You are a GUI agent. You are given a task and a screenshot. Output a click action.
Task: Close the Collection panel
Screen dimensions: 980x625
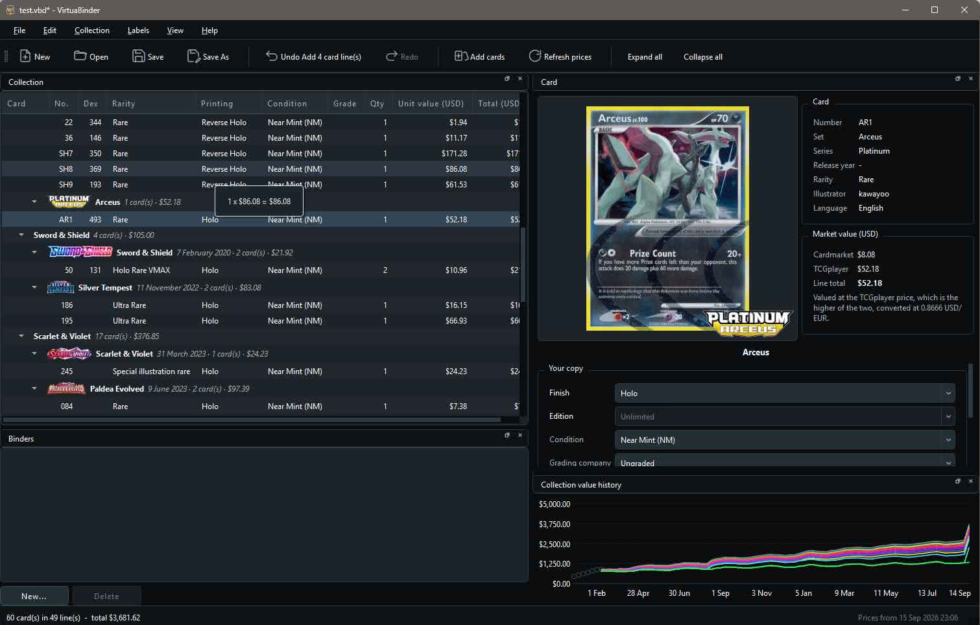click(520, 78)
